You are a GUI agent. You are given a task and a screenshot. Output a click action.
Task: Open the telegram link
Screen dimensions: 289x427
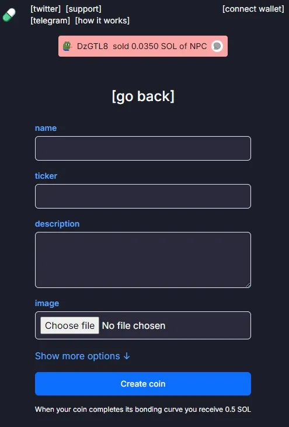pyautogui.click(x=50, y=20)
